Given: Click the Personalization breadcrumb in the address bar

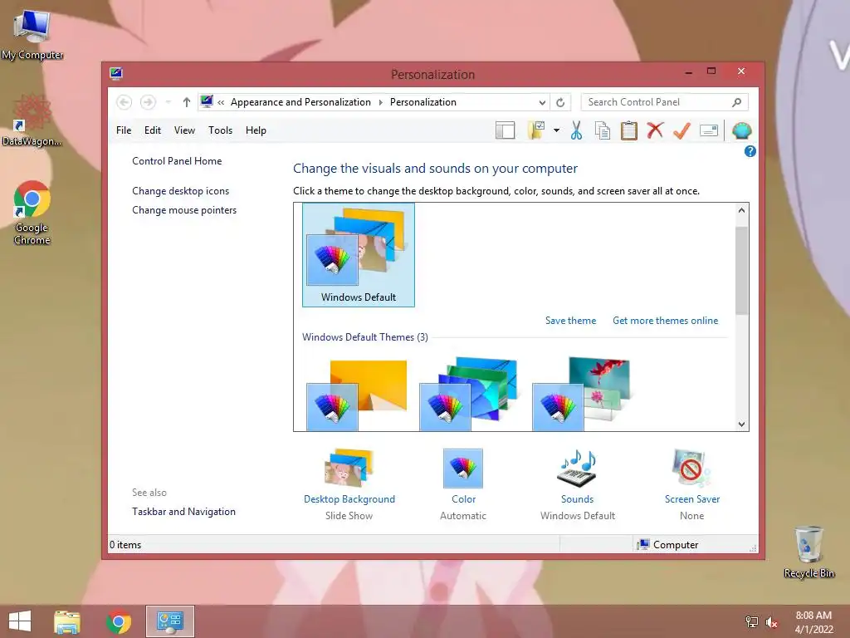Looking at the screenshot, I should click(423, 102).
